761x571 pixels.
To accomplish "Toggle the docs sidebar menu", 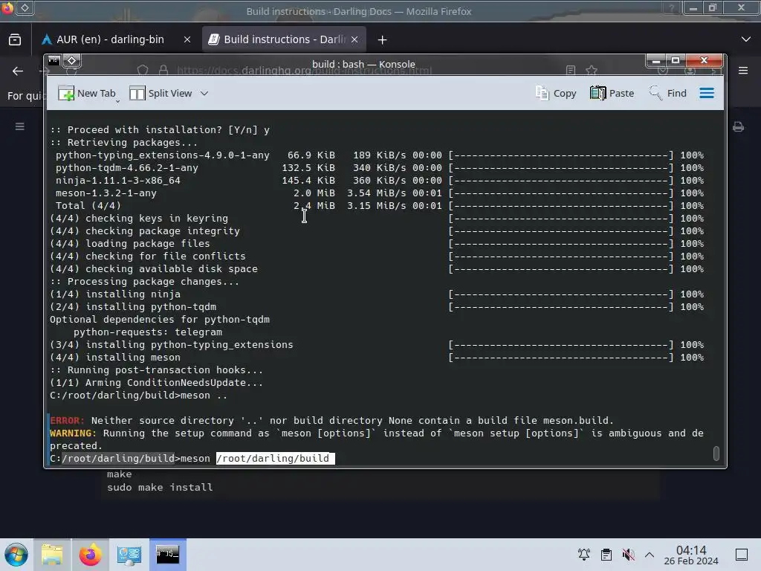I will (x=20, y=126).
